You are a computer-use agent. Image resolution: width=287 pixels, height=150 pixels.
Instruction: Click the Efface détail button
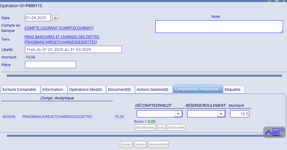(176, 127)
